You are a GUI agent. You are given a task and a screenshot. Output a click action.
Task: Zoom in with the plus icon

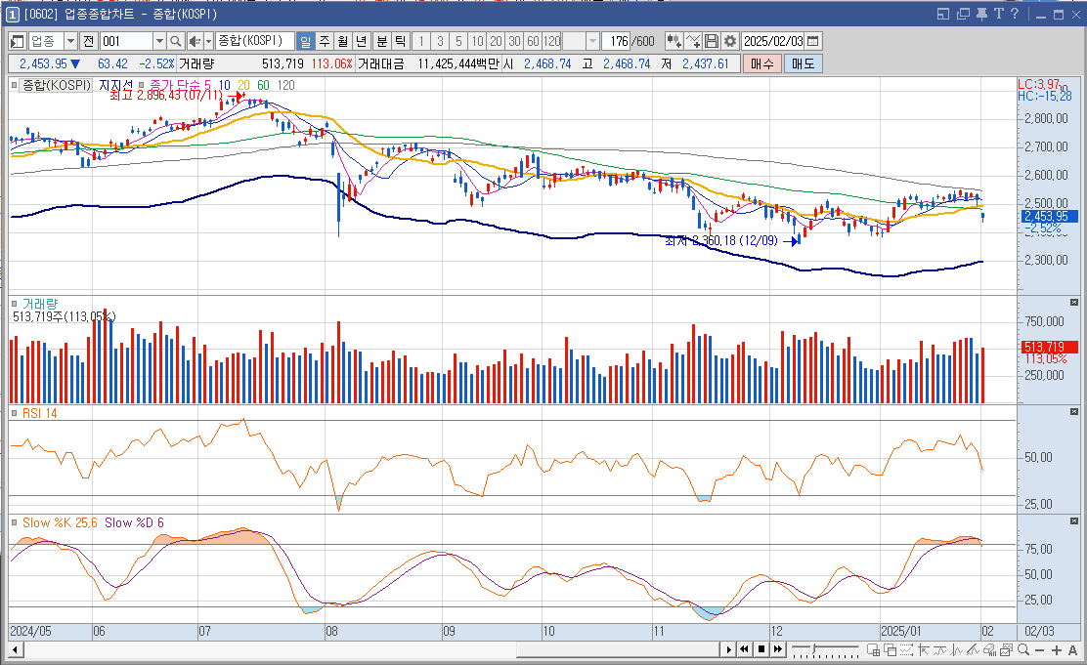(x=1057, y=649)
